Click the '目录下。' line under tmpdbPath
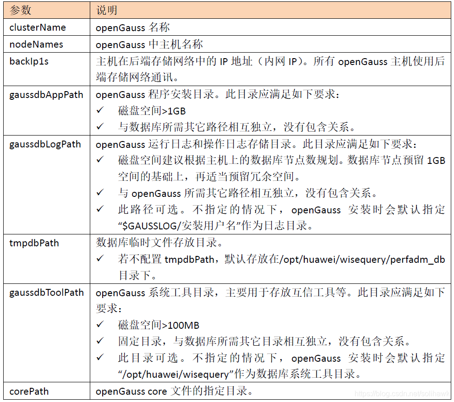 click(137, 276)
